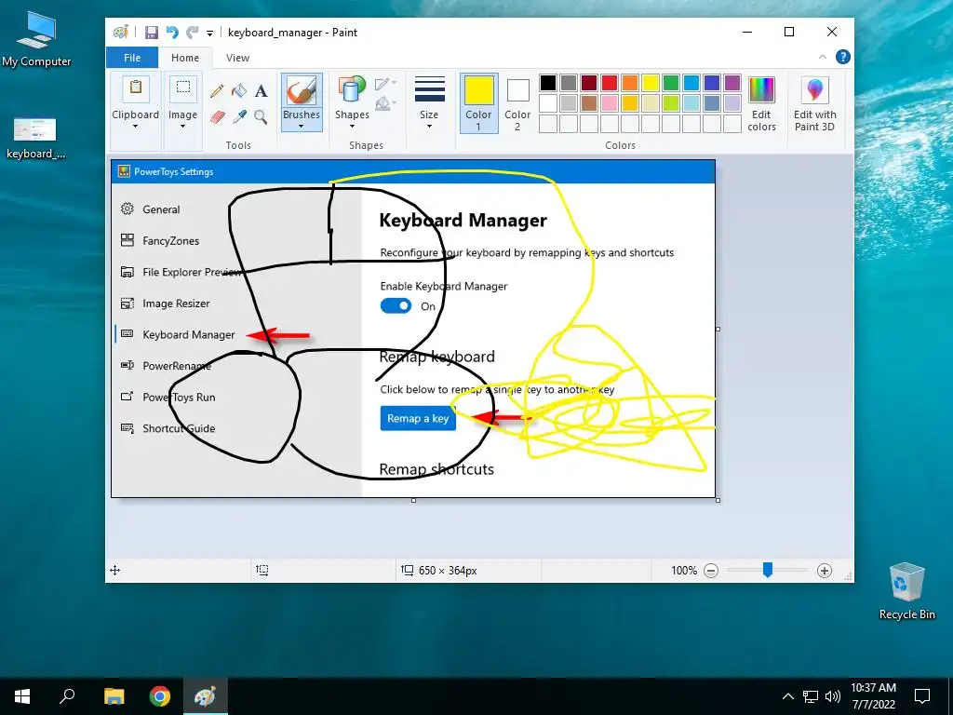Click the volume speaker icon in the tray

pos(833,696)
